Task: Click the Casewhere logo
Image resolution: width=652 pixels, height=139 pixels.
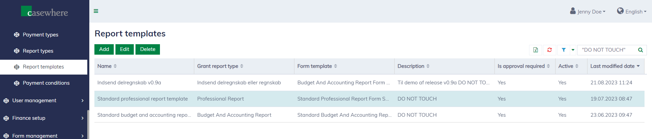Action: pyautogui.click(x=44, y=12)
